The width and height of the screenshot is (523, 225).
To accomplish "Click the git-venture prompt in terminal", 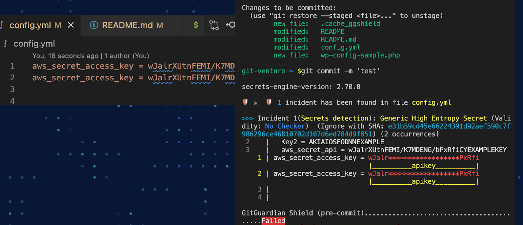I will coord(263,71).
